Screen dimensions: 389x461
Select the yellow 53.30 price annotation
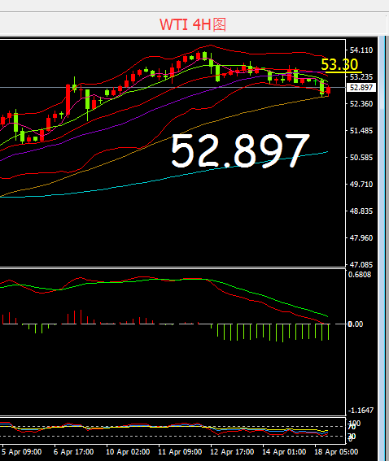tap(339, 64)
